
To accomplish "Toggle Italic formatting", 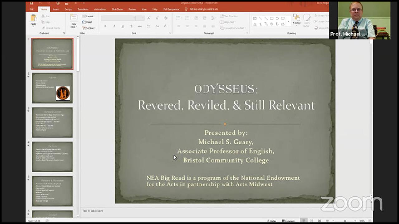I will tap(114, 26).
